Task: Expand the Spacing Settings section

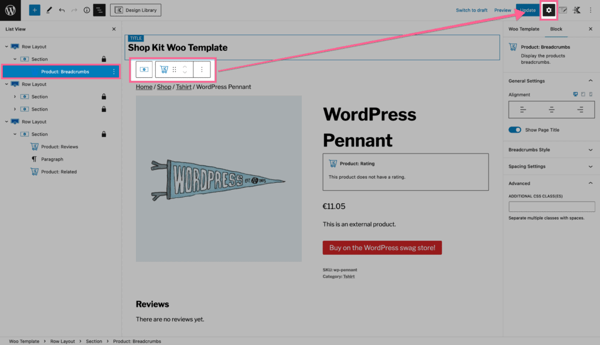Action: [551, 166]
